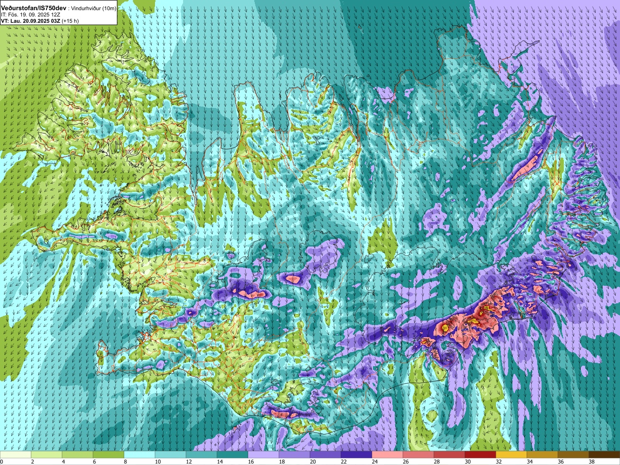Select the light cyan 8–10 legend swatch
This screenshot has width=620, height=465.
tap(139, 455)
